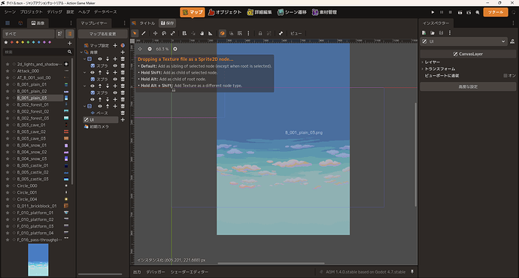519x278 pixels.
Task: Filter assets with すべて dropdown
Action: [29, 34]
